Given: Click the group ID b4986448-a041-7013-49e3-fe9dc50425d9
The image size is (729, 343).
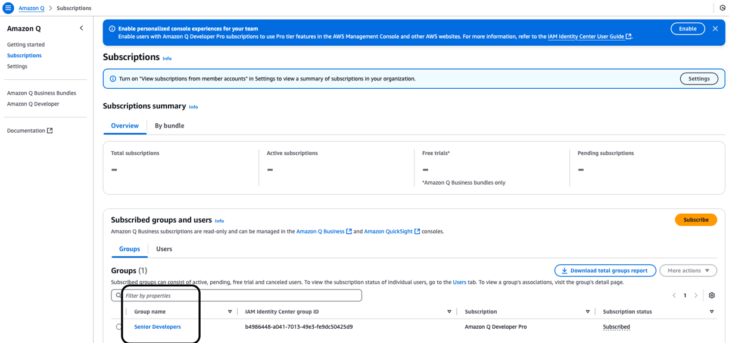Looking at the screenshot, I should (299, 327).
